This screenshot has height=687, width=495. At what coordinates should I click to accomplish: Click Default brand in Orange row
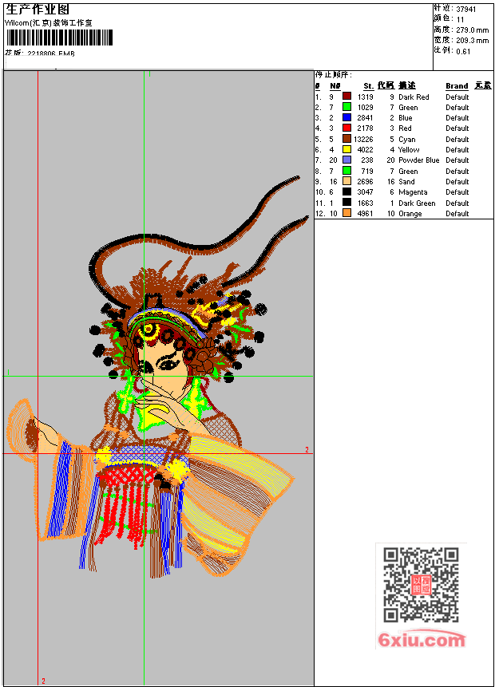[457, 214]
